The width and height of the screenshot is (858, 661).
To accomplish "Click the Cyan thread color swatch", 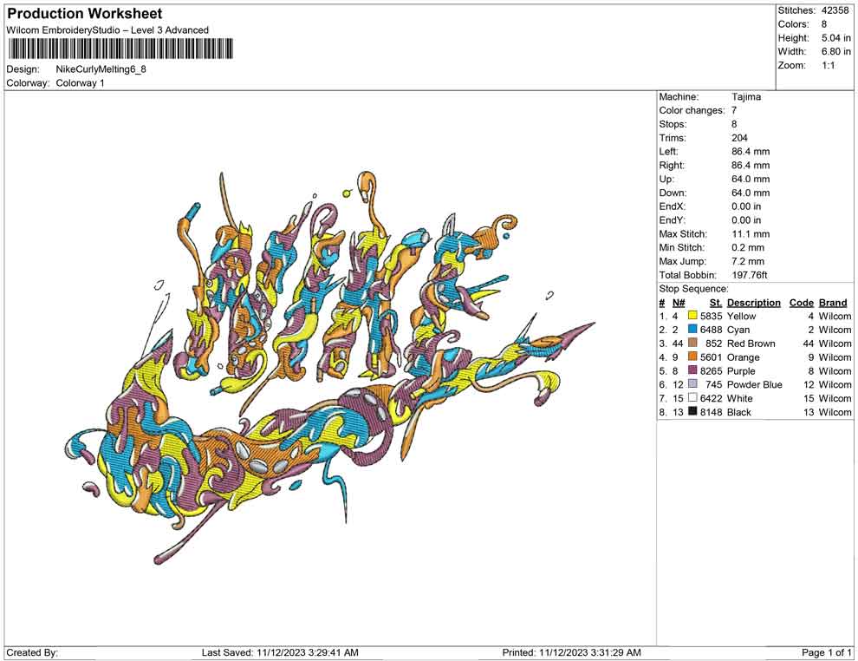I will coord(692,330).
